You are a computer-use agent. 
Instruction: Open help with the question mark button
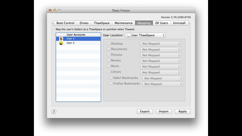[x=54, y=112]
